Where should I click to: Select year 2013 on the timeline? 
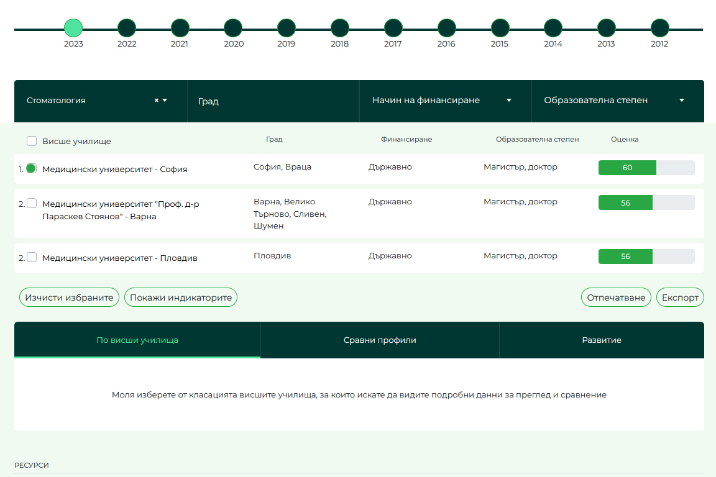point(607,29)
